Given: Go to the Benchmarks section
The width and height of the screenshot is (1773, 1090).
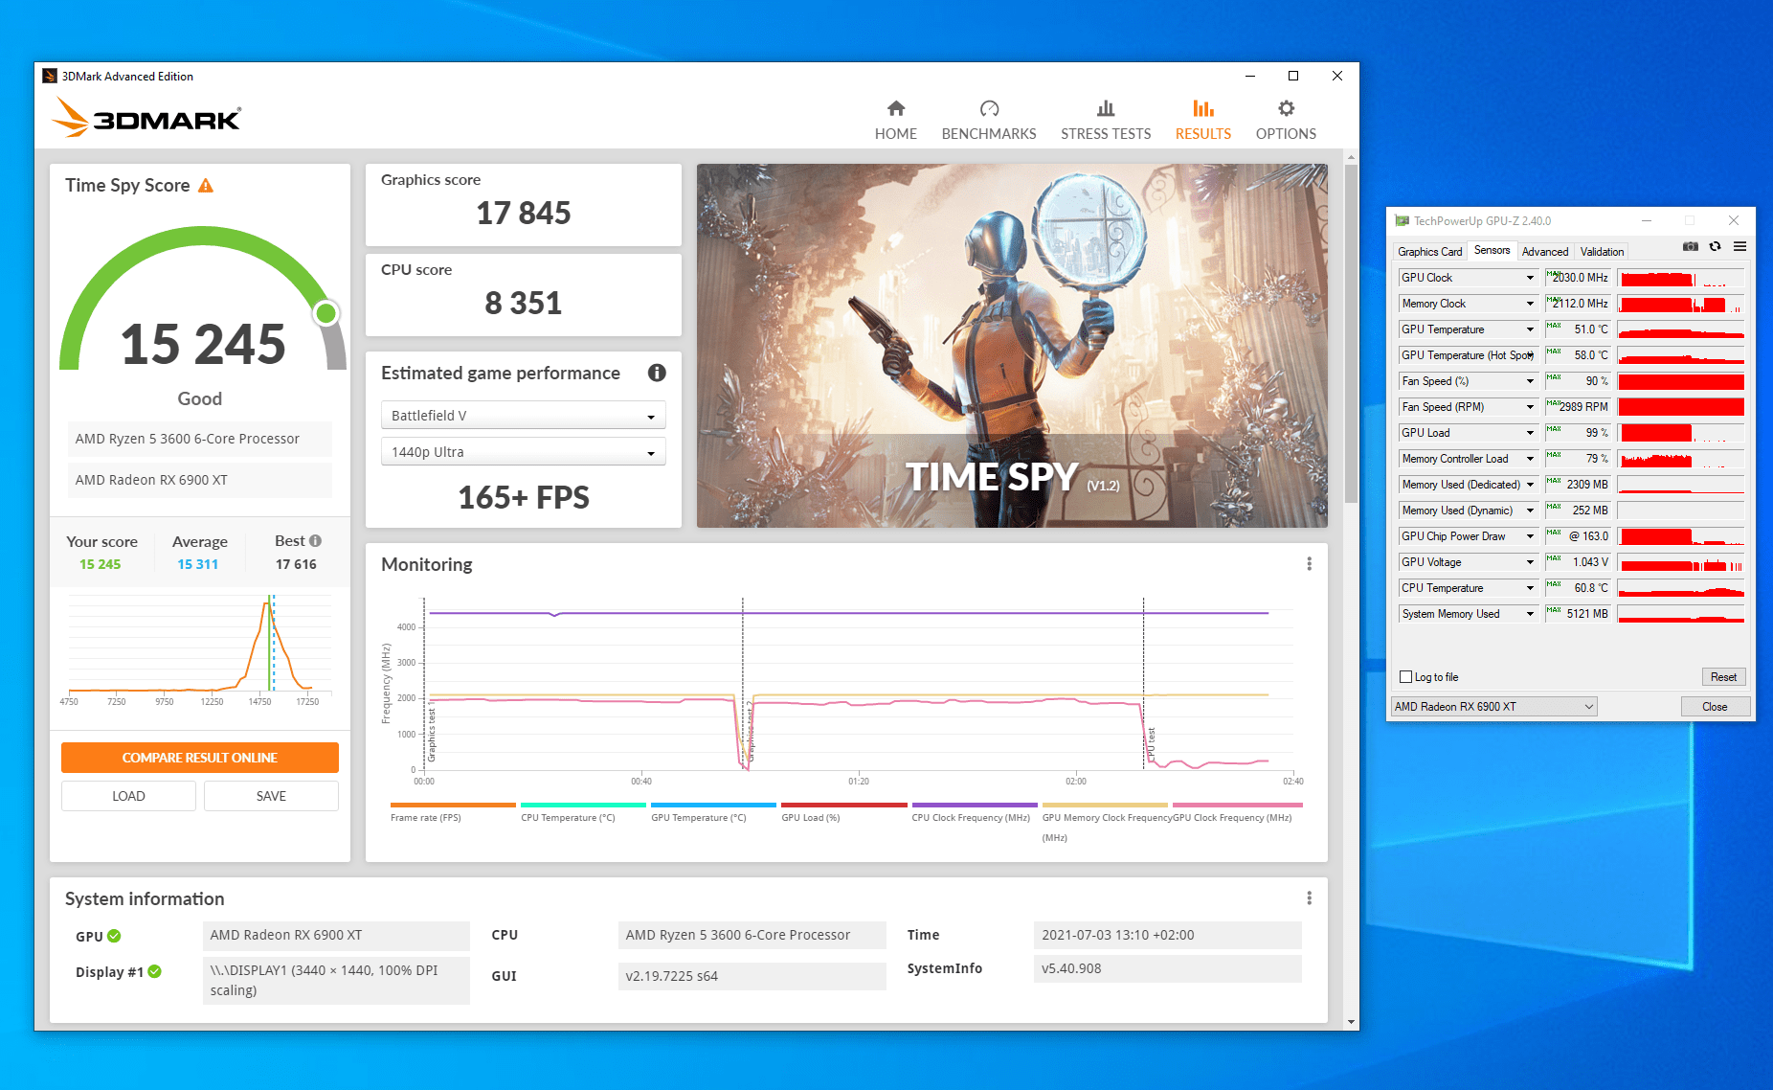Looking at the screenshot, I should [989, 120].
